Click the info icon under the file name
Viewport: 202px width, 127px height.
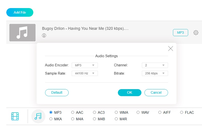pos(44,36)
